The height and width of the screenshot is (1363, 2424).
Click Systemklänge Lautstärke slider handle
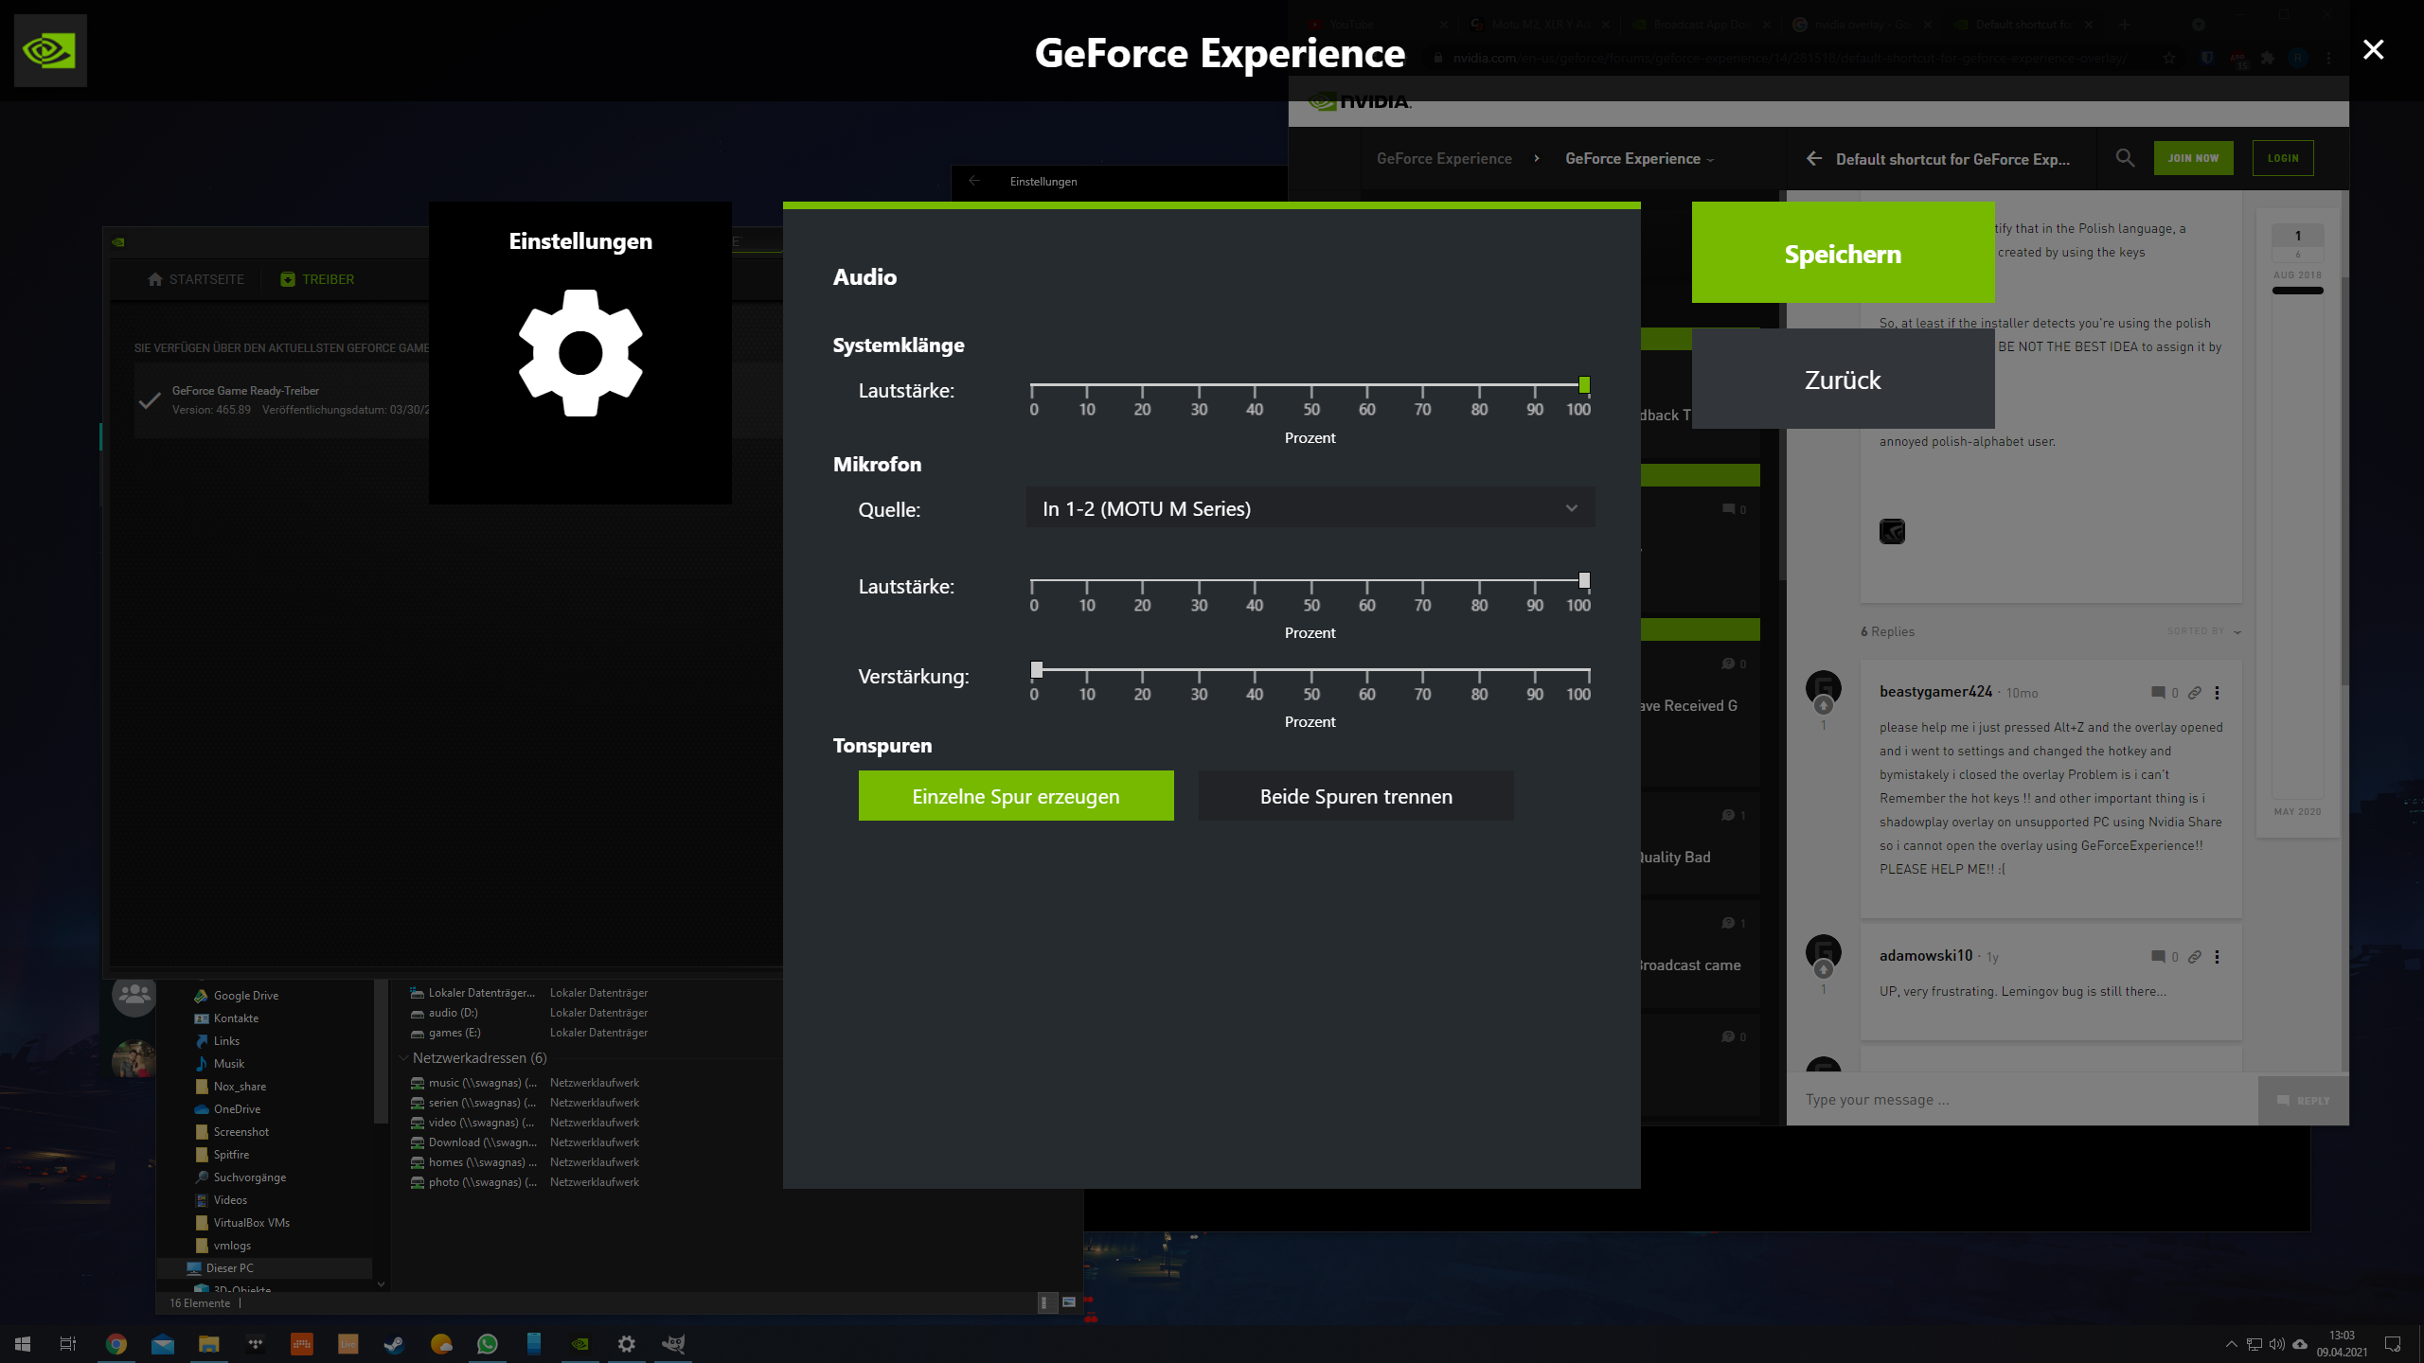pyautogui.click(x=1584, y=385)
